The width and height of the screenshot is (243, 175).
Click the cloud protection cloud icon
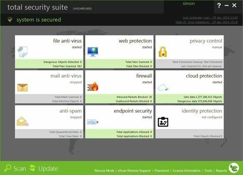163,87
